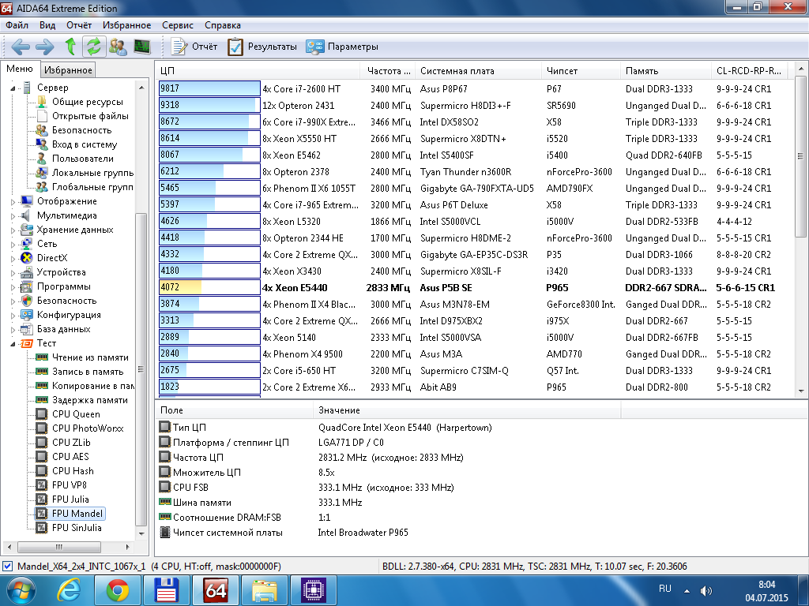
Task: Select the CPU Hash benchmark
Action: coord(73,471)
